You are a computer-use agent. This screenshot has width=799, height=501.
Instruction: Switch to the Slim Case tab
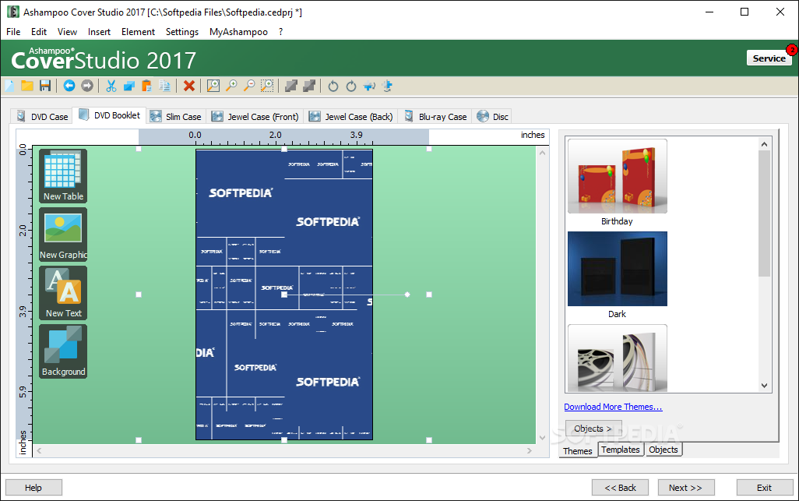click(176, 116)
